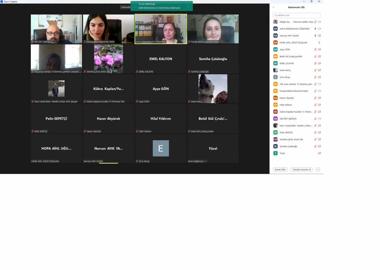Click HOPA AİHL UĞUR ÖZASLAN's microphone icon
The width and height of the screenshot is (380, 270).
(319, 43)
